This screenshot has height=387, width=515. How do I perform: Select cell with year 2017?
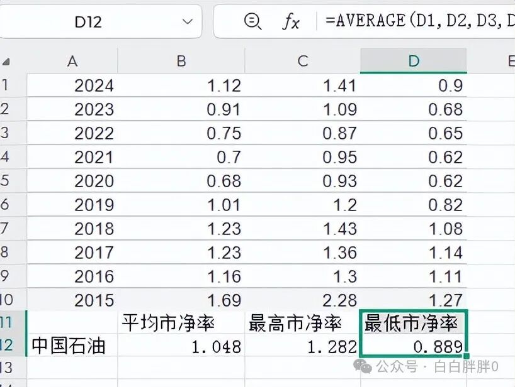pyautogui.click(x=72, y=253)
